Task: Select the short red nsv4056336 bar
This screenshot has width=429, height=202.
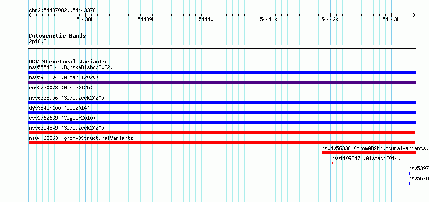Action: (369, 153)
